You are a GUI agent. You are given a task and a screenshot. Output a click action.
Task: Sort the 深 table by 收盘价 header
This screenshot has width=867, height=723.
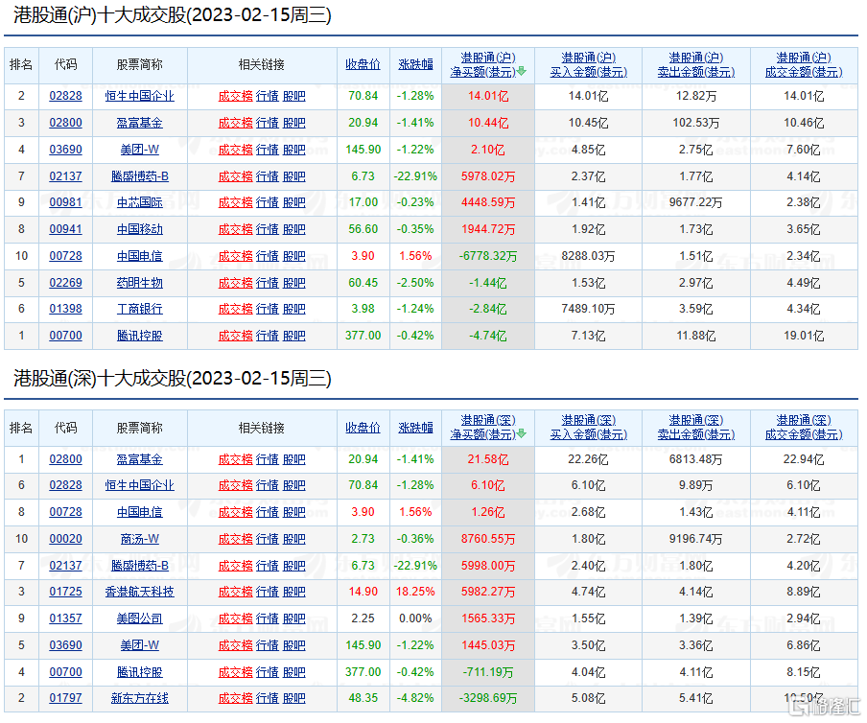coord(363,428)
